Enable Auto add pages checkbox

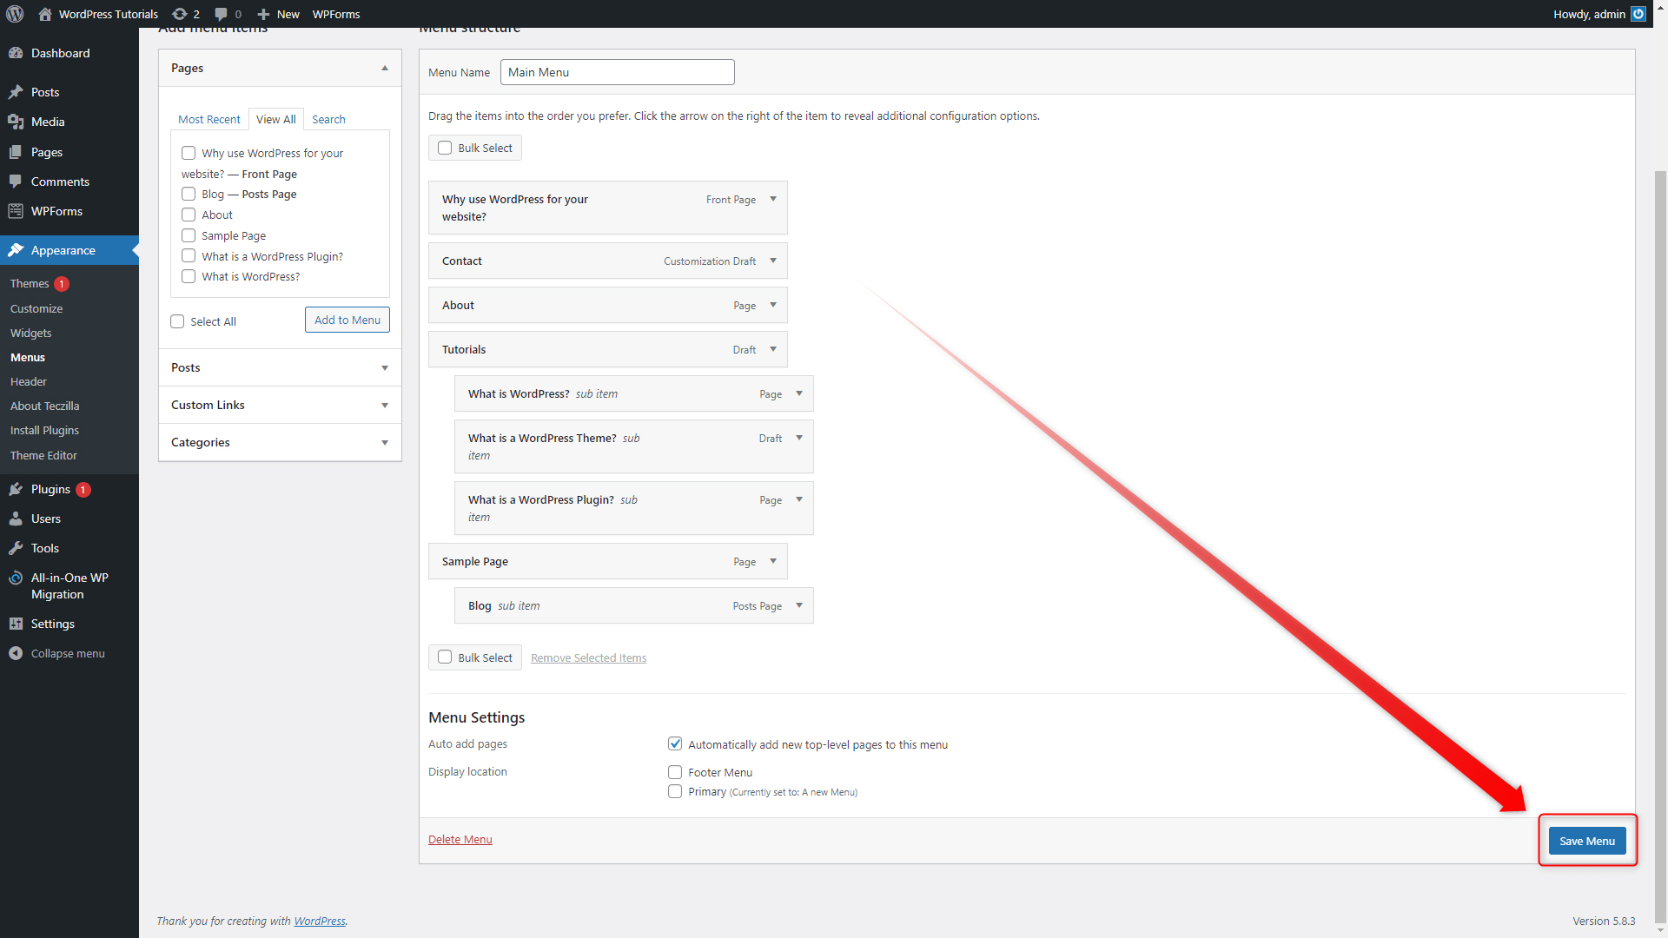point(676,743)
